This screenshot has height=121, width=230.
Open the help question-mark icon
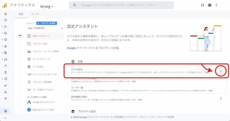[210, 5]
